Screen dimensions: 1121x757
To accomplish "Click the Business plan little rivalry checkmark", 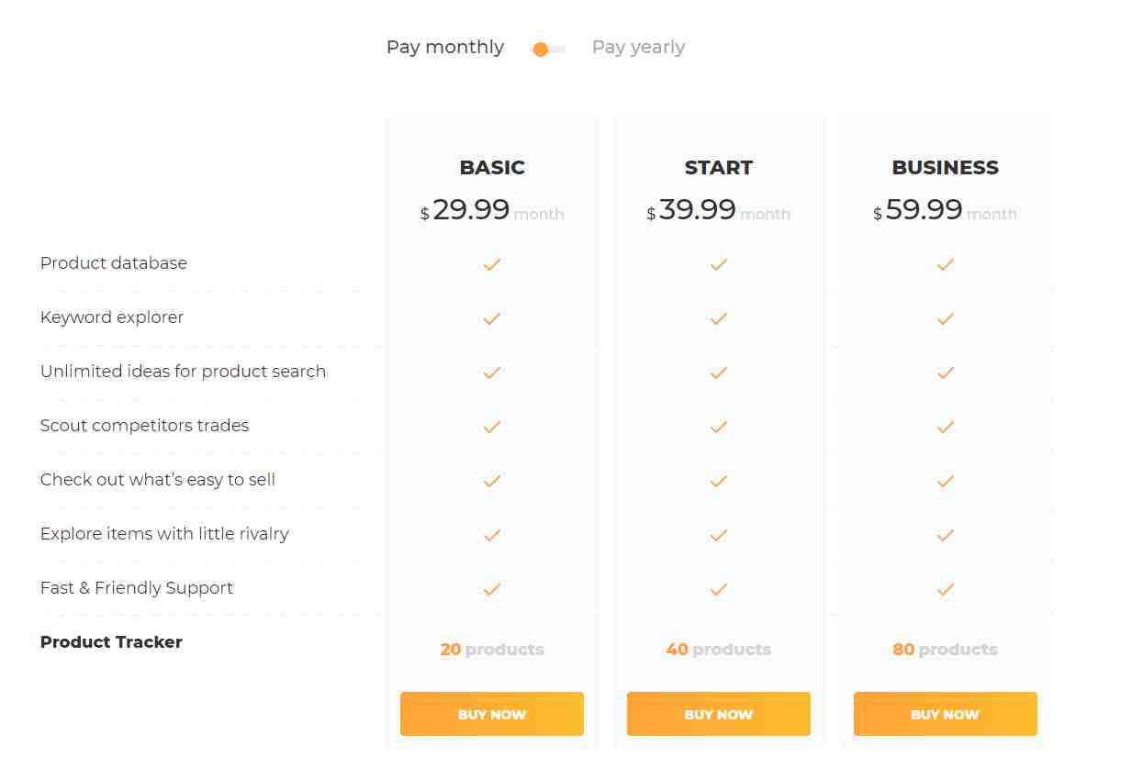I will pyautogui.click(x=946, y=535).
